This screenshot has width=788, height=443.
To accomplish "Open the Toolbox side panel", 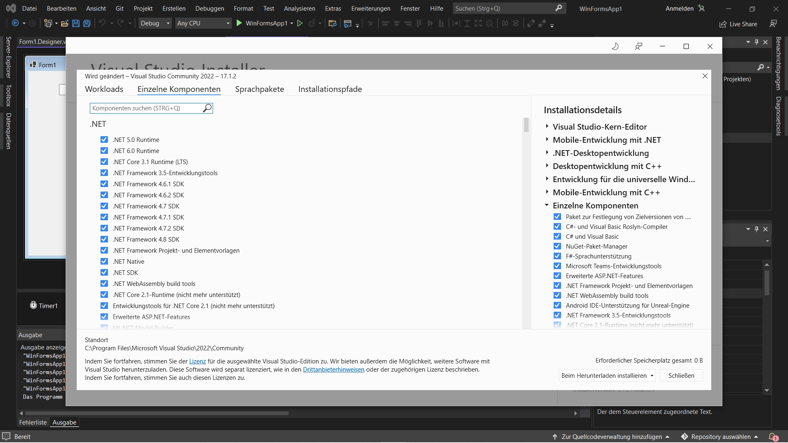I will pyautogui.click(x=8, y=96).
